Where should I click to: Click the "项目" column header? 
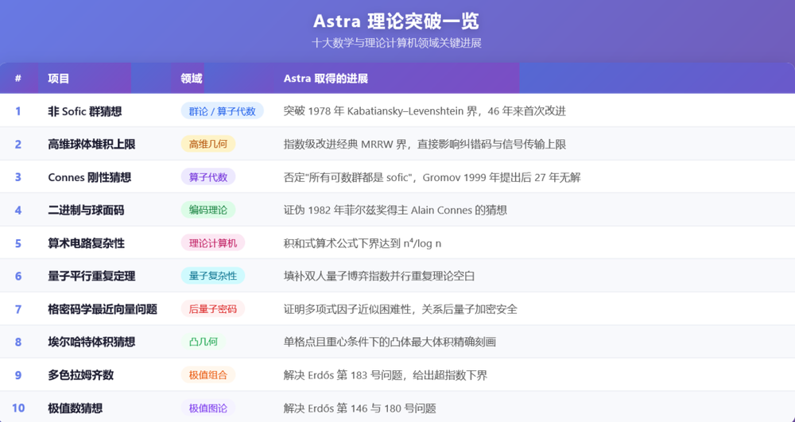click(x=58, y=79)
